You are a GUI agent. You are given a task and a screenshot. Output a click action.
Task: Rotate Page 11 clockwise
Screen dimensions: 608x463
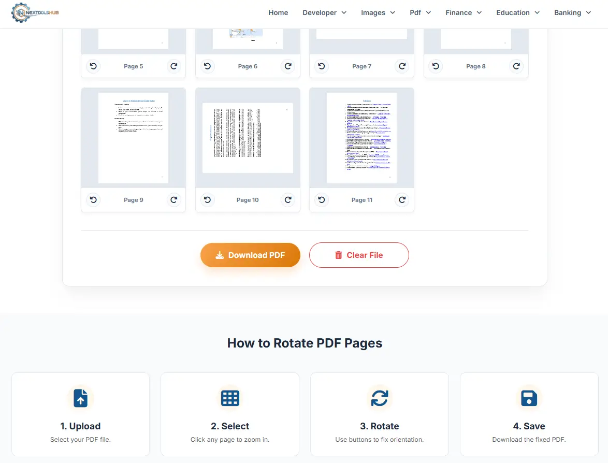pos(402,200)
